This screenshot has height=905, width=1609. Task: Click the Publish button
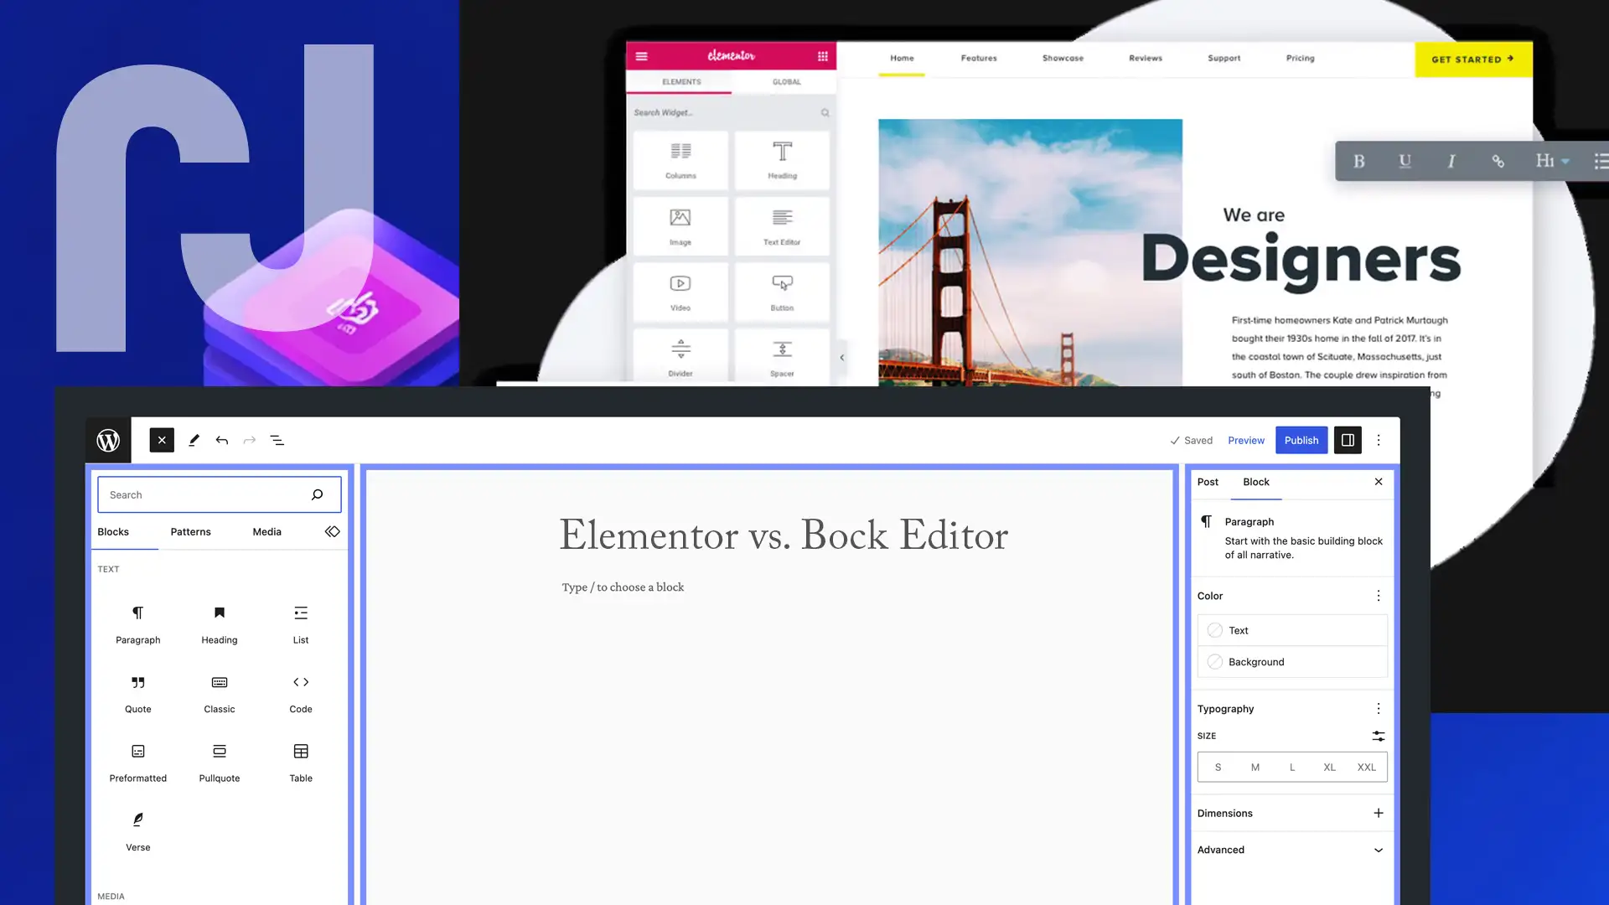point(1301,440)
